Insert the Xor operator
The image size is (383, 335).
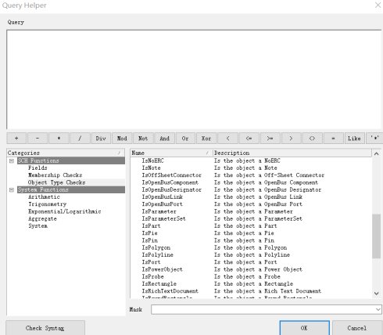[x=206, y=139]
